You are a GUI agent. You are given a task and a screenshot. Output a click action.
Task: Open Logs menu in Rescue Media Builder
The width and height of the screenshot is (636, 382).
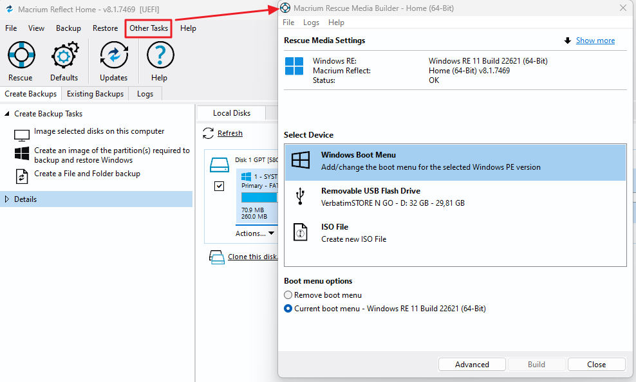pos(311,23)
